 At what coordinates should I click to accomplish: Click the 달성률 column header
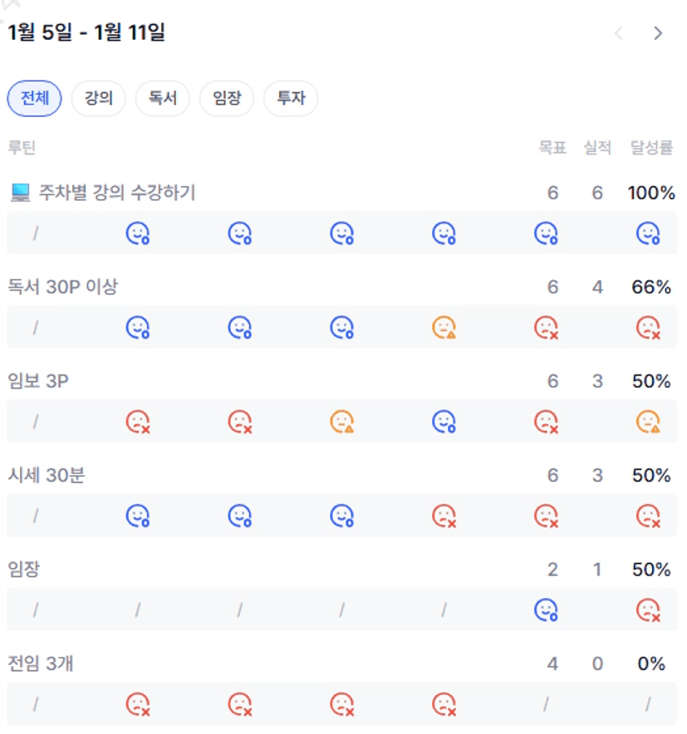651,148
